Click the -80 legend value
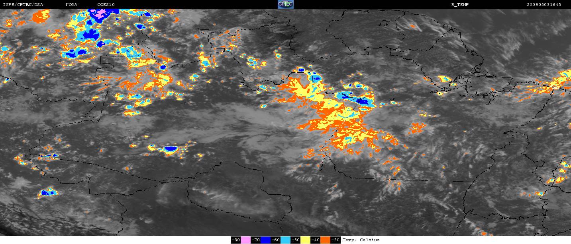This screenshot has height=244, width=571. click(236, 240)
